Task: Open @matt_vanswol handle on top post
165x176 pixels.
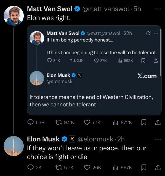Action: 105,9
